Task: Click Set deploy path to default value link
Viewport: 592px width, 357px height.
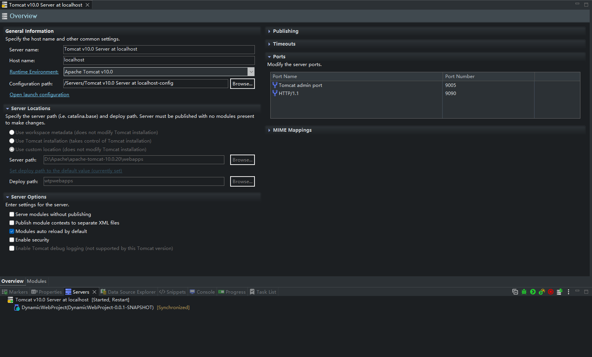Action: [66, 171]
